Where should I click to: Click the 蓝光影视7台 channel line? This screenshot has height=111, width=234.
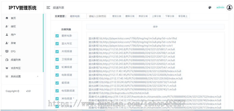132,67
